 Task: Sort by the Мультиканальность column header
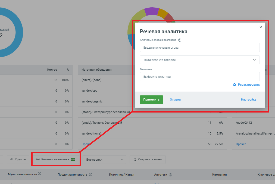(23, 174)
